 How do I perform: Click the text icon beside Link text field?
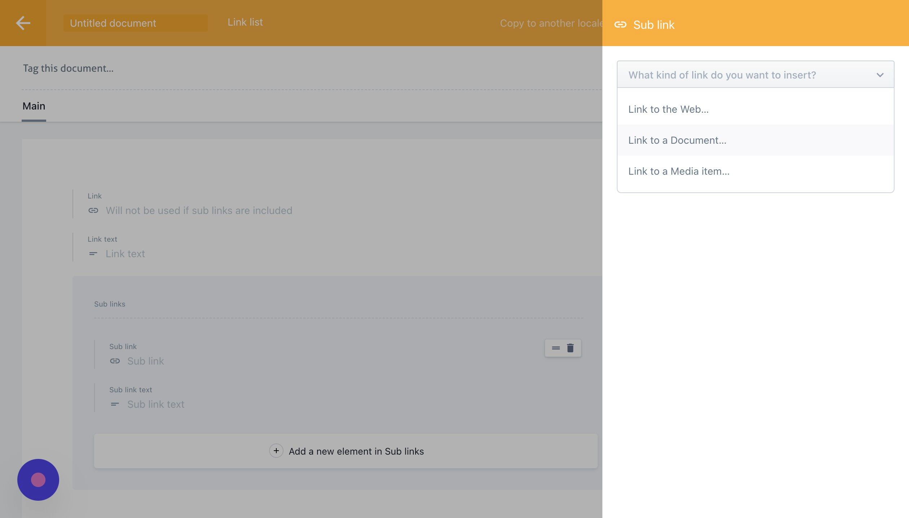(x=93, y=254)
